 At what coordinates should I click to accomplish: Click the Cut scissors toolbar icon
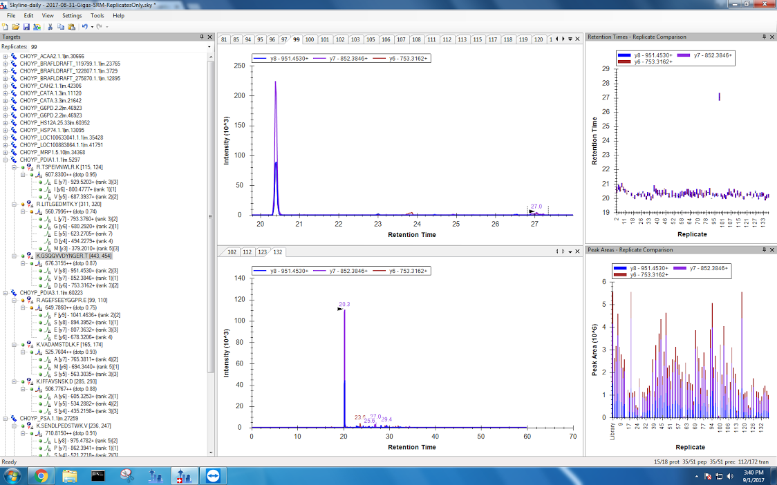click(50, 27)
